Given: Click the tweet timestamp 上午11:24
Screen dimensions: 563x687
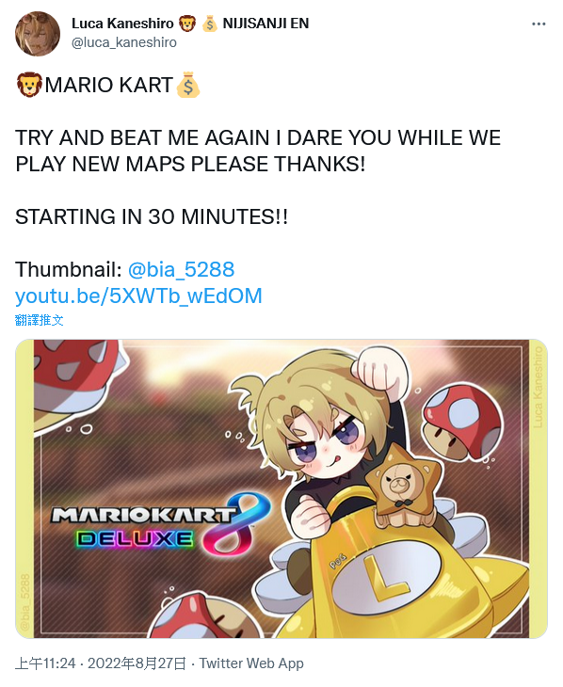Looking at the screenshot, I should click(45, 663).
